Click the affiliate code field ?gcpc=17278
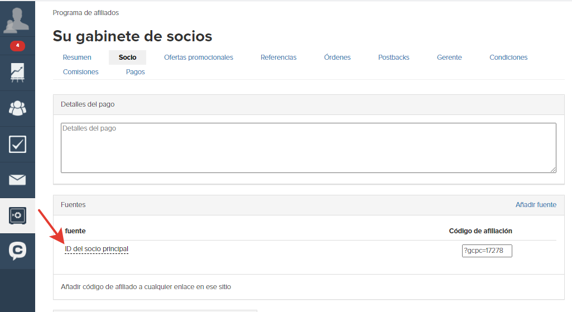The image size is (572, 312). click(487, 251)
